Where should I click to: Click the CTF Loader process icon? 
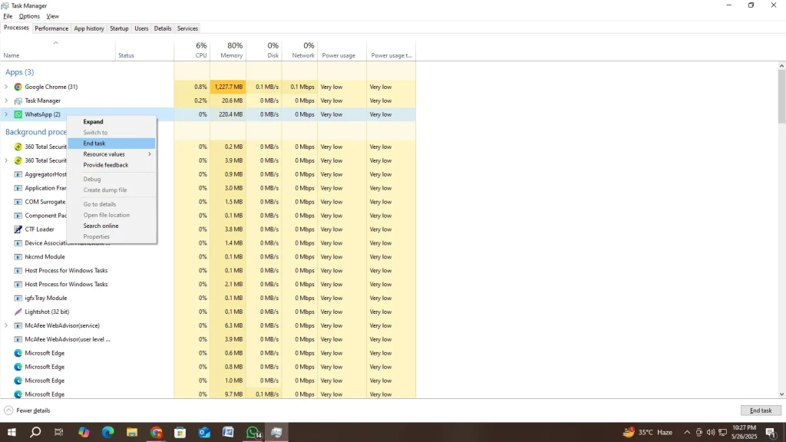(18, 229)
